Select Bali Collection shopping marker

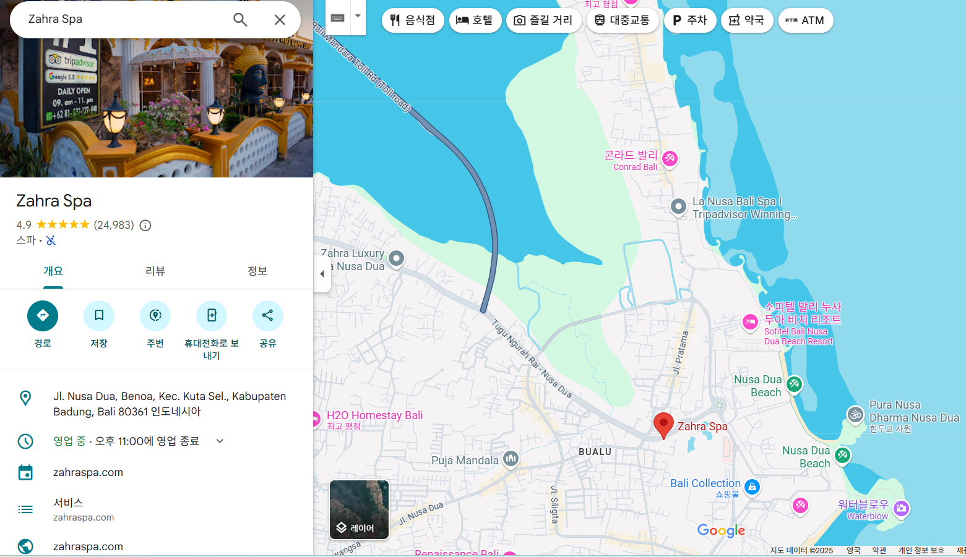(x=752, y=487)
